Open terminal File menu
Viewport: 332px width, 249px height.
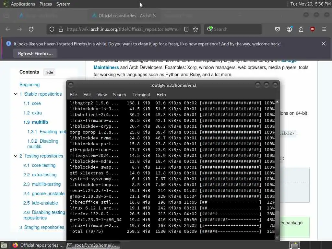[x=73, y=95]
